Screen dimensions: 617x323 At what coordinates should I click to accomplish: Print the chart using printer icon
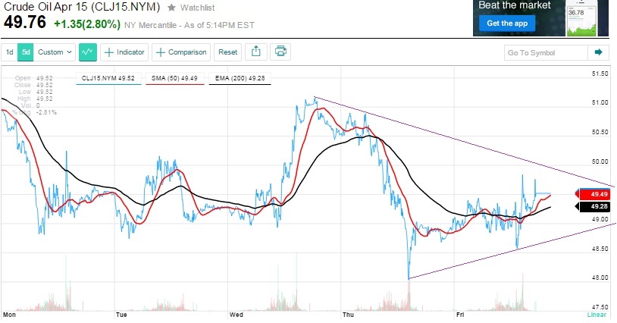(x=280, y=52)
